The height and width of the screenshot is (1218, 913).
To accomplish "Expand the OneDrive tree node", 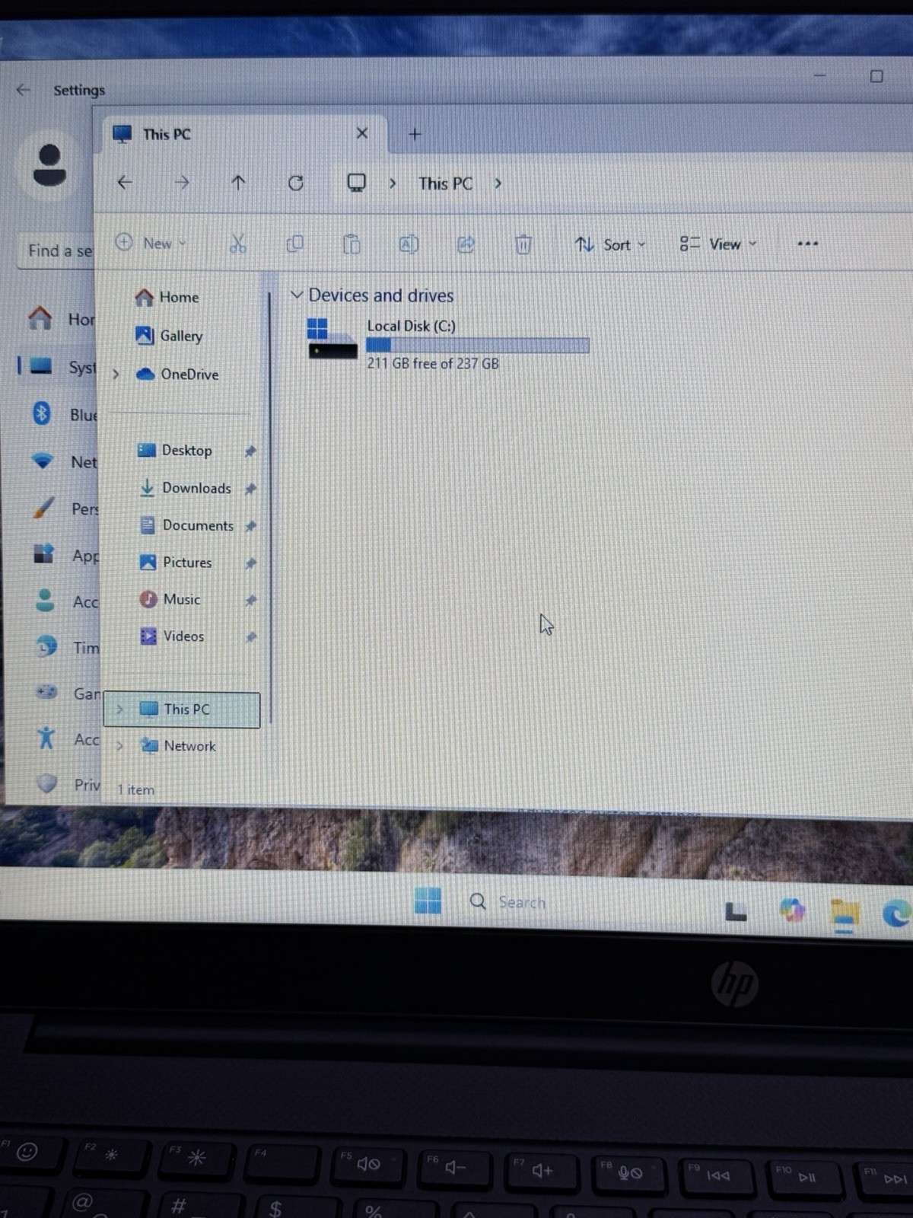I will (116, 374).
